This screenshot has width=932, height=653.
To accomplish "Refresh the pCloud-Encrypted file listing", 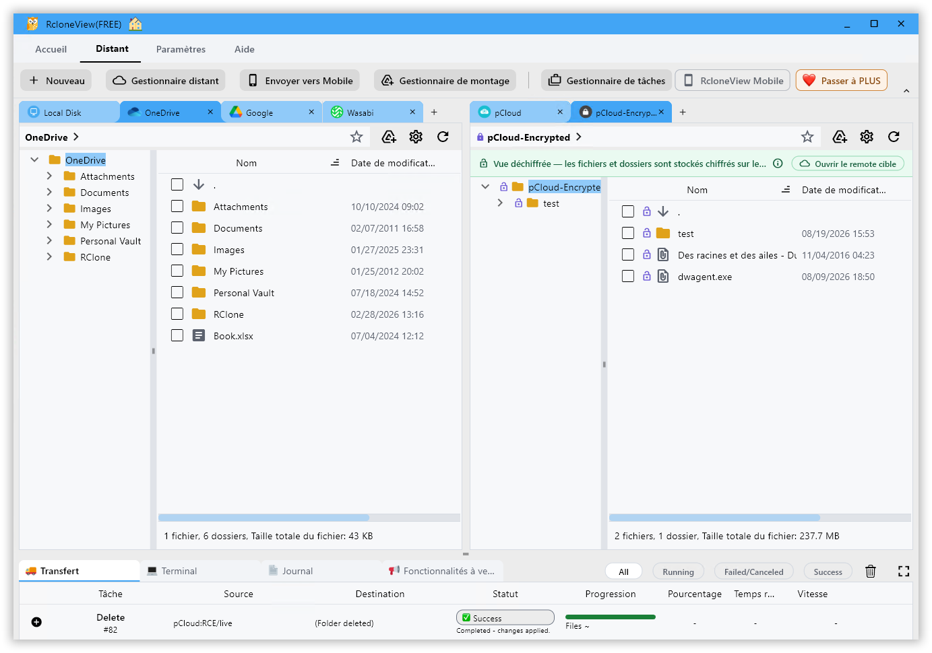I will [x=894, y=137].
